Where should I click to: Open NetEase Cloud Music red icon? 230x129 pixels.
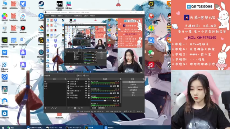coord(151,65)
